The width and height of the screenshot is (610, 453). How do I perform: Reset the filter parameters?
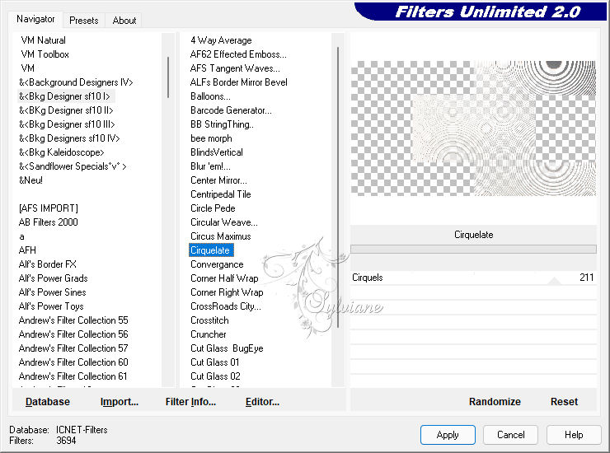[564, 402]
